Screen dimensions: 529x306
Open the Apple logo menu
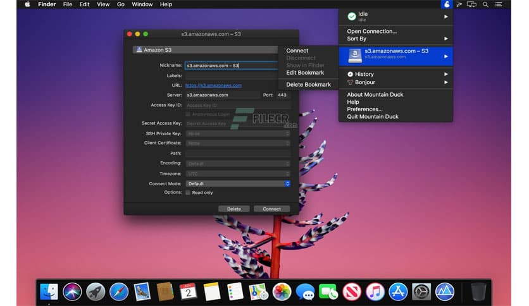(27, 4)
